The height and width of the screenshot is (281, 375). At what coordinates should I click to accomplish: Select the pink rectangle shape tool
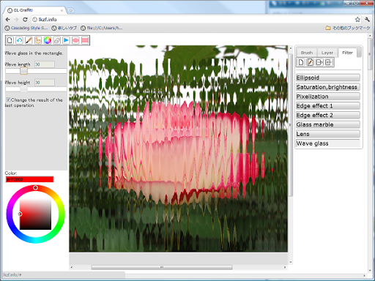point(85,40)
